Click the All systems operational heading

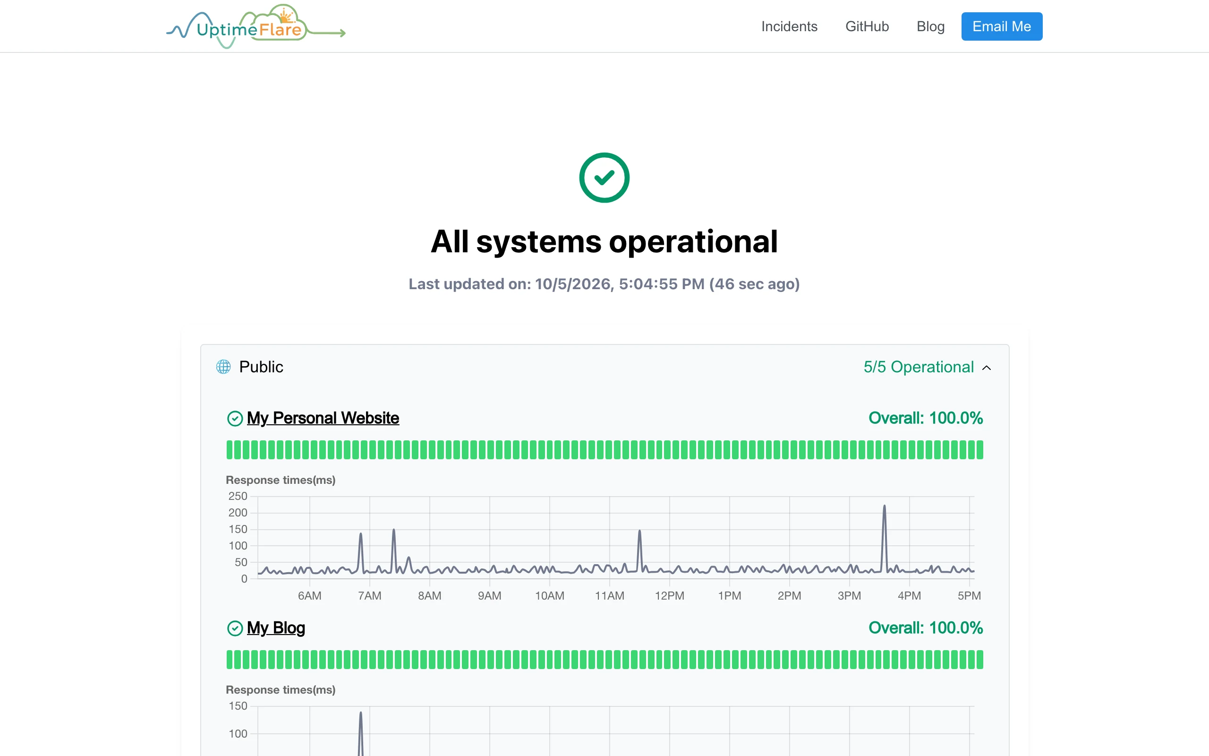tap(604, 242)
